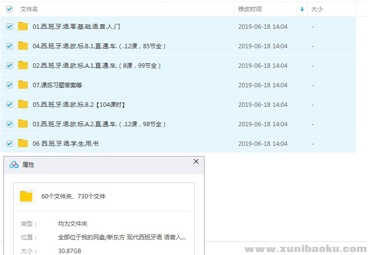Uncheck the 07.课后习题答案等 checkbox

[x=9, y=85]
